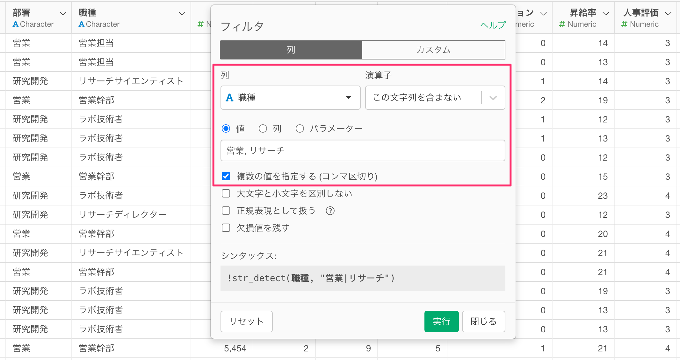This screenshot has width=680, height=360.
Task: Click the value input with 営業, リサーチ
Action: point(363,150)
